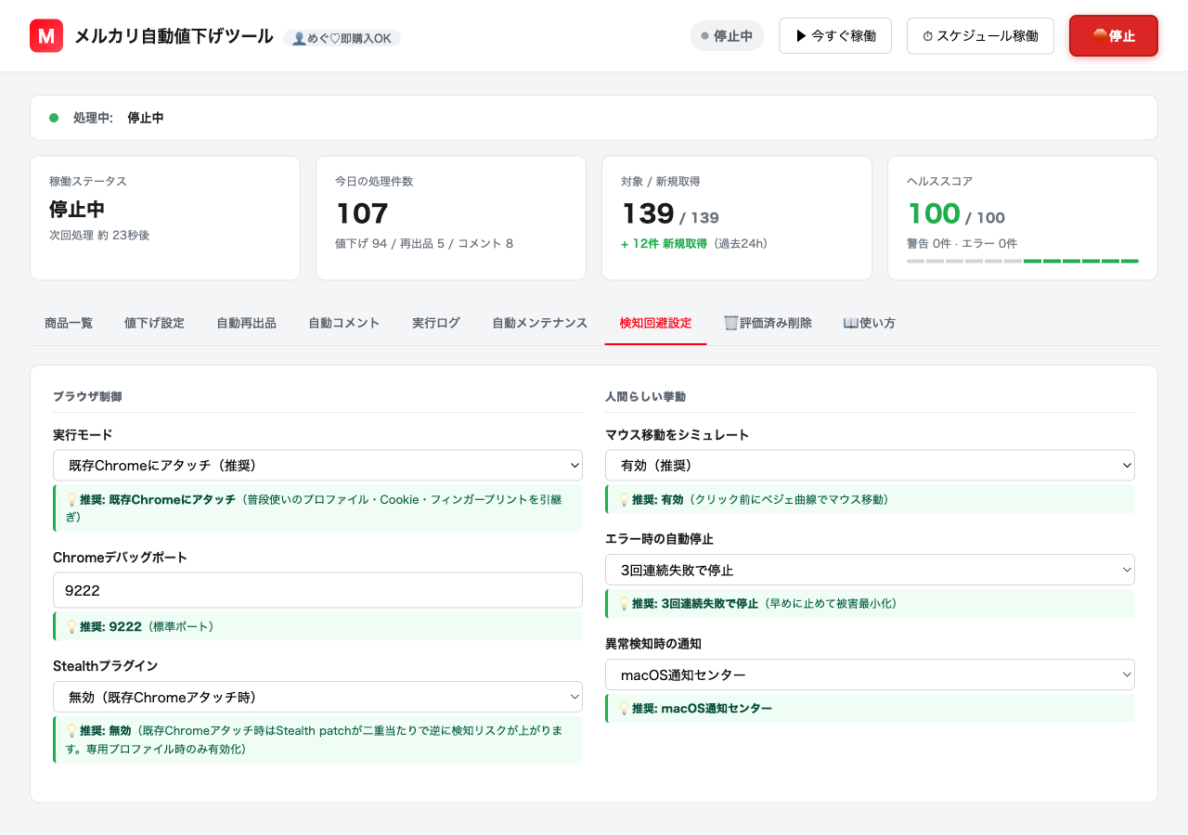Click the hint 推奨: 既存Chromeにアタッチ
1188x835 pixels.
coord(317,507)
